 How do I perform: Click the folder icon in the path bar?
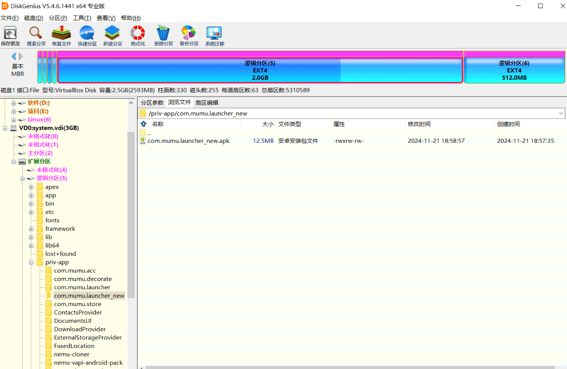pyautogui.click(x=143, y=113)
